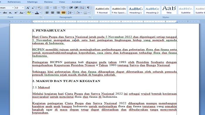Viewport: 205px width, 115px height.
Task: Insert a bulleted list
Action: 47,8
